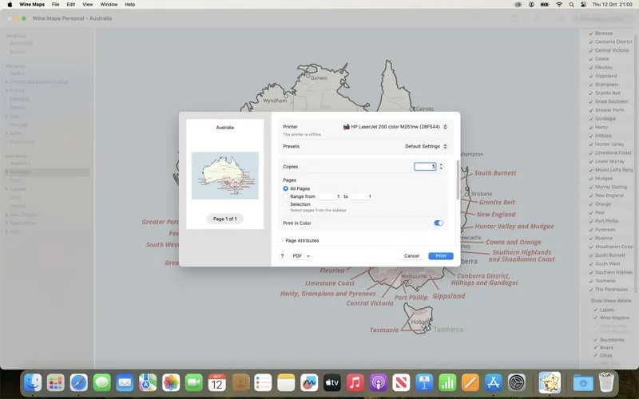Open Photos app in the Dock
The height and width of the screenshot is (399, 639).
(171, 383)
